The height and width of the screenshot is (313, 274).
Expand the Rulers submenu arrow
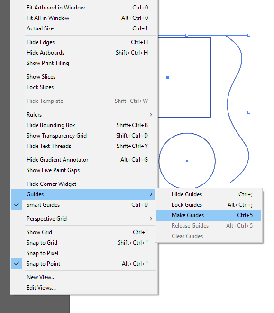pyautogui.click(x=151, y=115)
